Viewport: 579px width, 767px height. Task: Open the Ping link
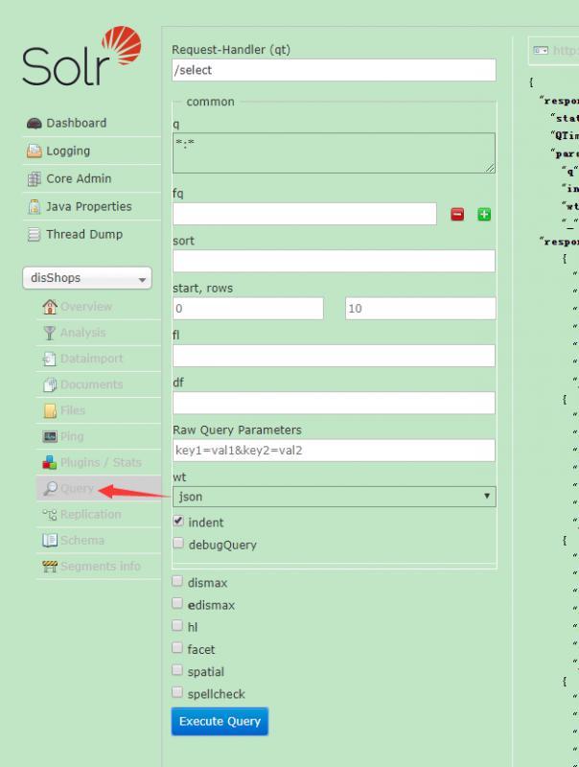(72, 436)
